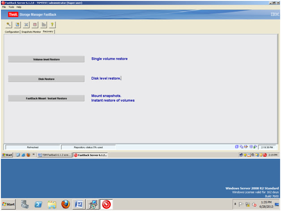Click the yellow shield inner tray icon
The width and height of the screenshot is (281, 211).
[x=245, y=155]
